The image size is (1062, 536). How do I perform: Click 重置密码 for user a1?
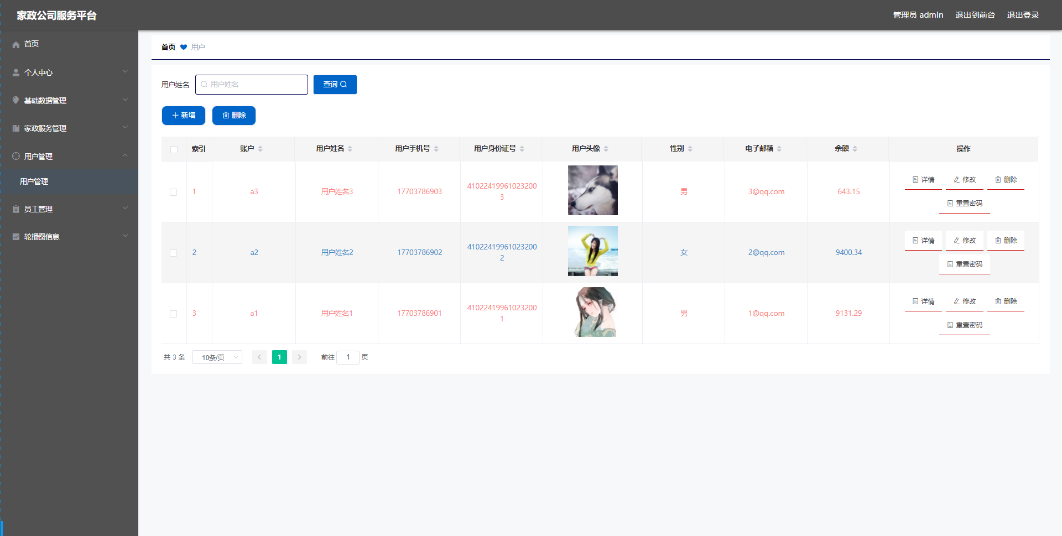click(965, 325)
